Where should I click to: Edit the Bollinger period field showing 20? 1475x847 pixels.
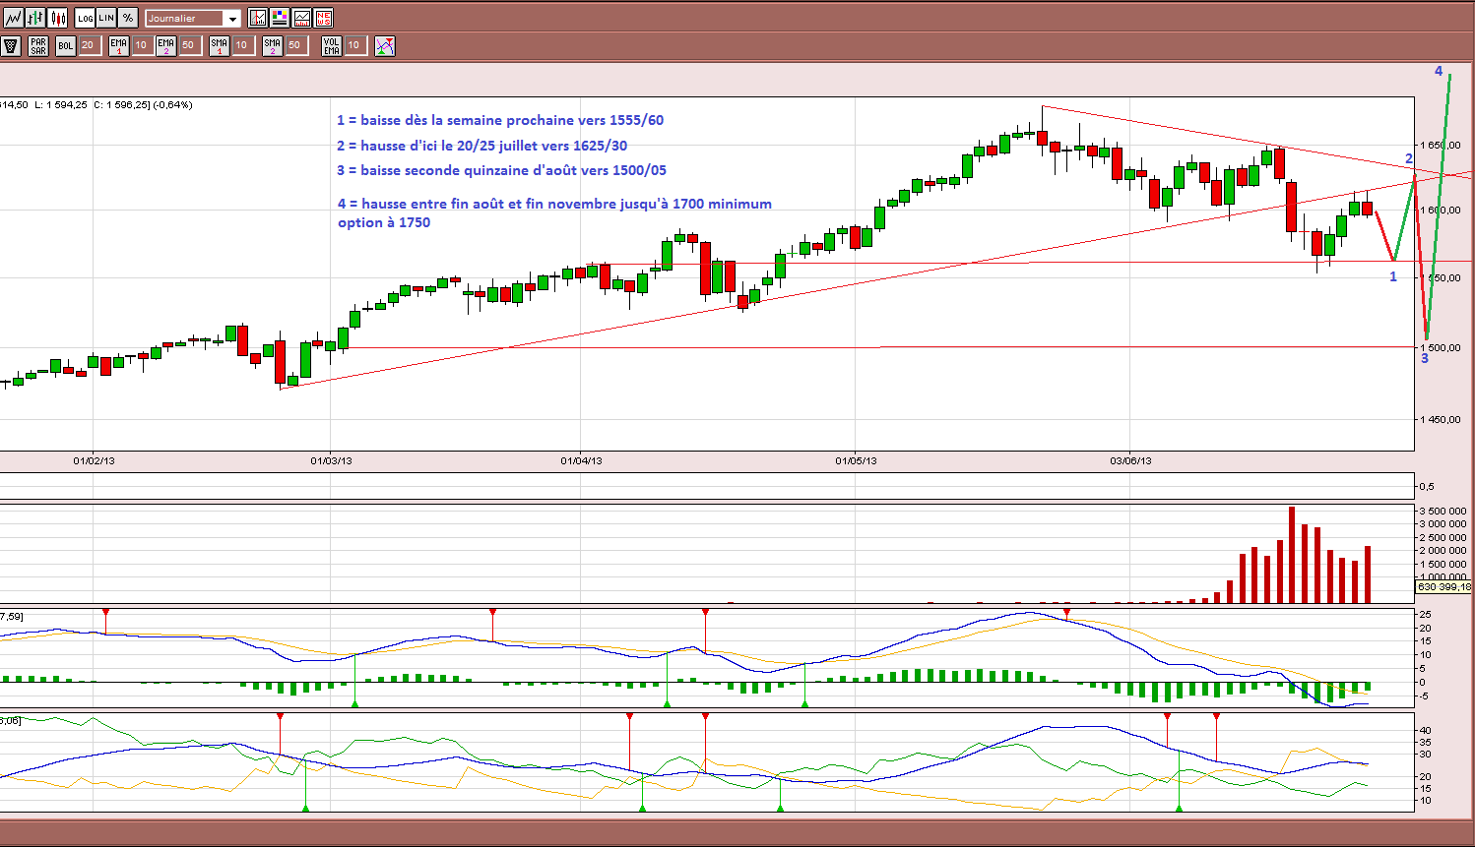pyautogui.click(x=89, y=45)
